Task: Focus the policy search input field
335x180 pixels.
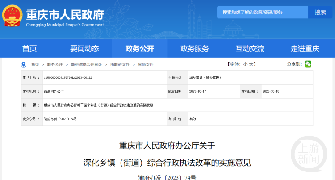Action: click(x=263, y=13)
